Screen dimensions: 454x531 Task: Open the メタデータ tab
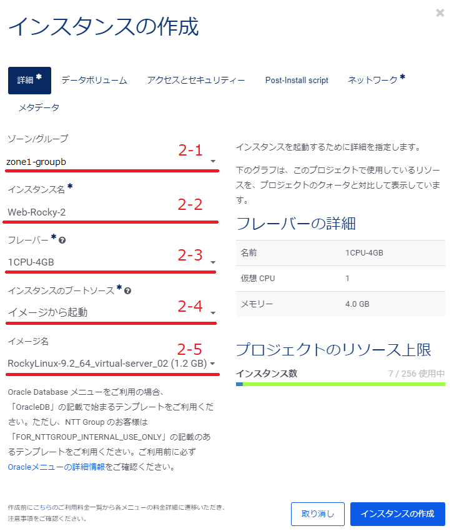[39, 107]
